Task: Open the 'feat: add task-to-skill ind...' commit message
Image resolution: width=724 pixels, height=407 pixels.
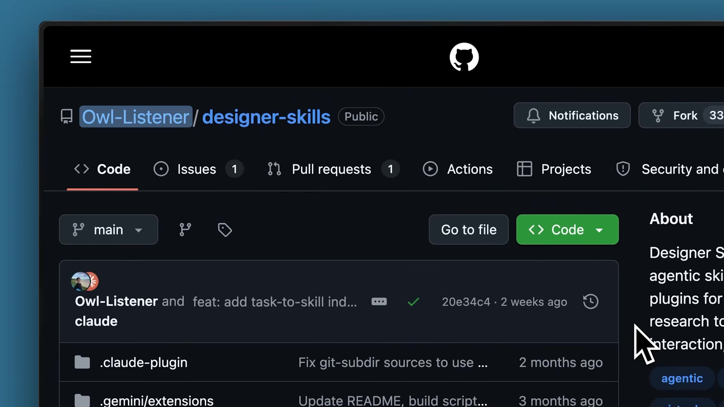Action: click(275, 302)
